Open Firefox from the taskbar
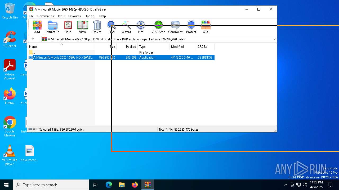The height and width of the screenshot is (190, 339). coord(135,185)
